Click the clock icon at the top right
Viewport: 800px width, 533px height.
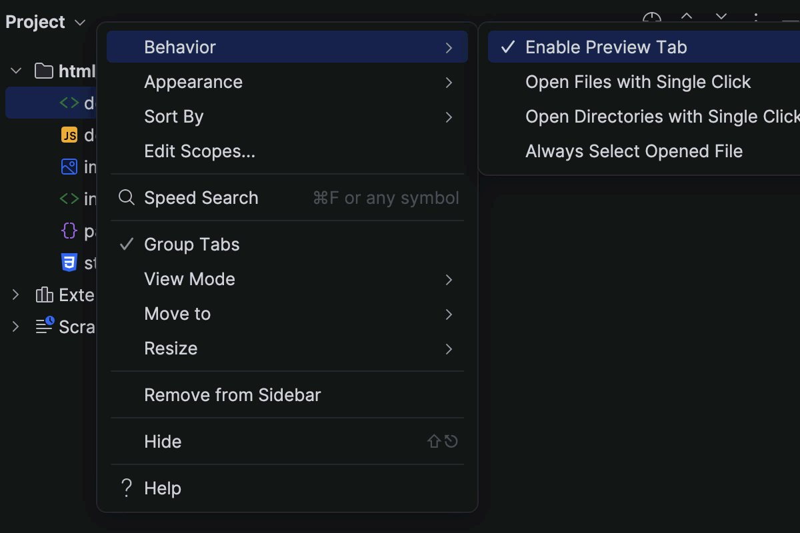tap(652, 16)
